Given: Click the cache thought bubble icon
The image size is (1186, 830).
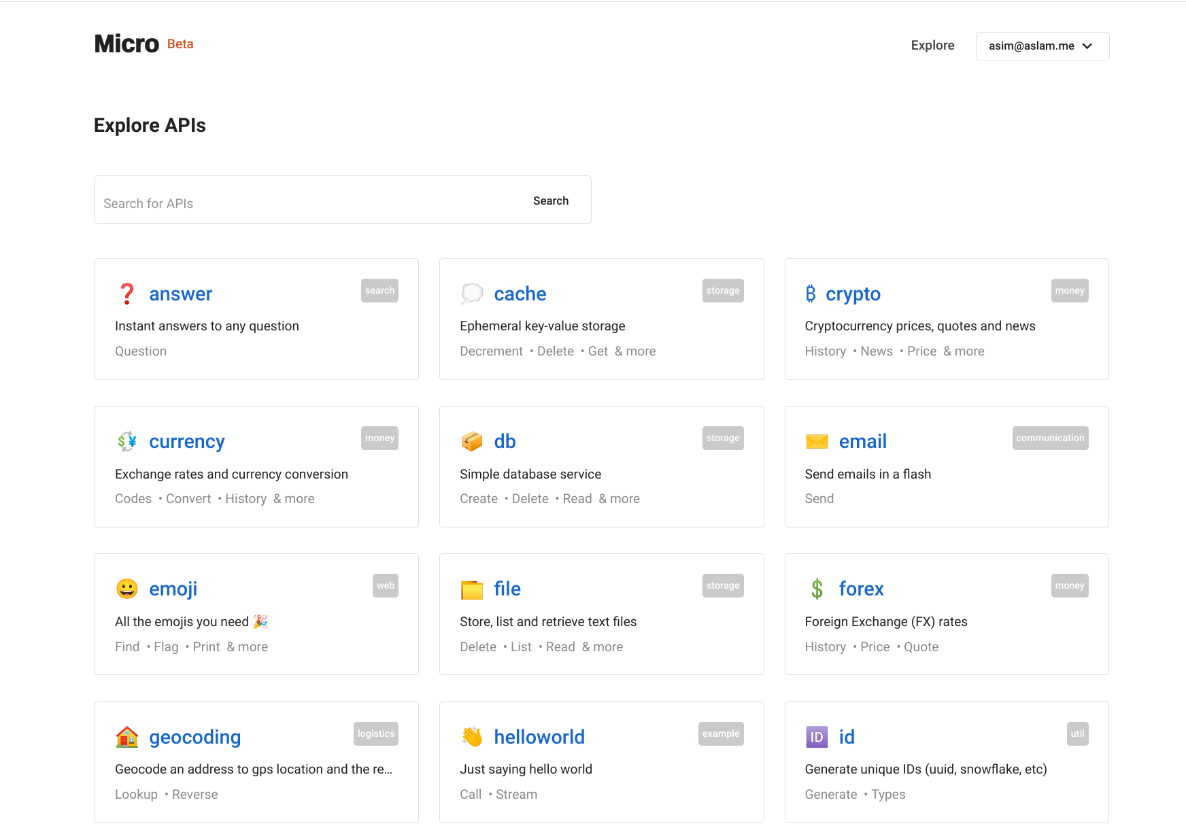Looking at the screenshot, I should point(472,294).
